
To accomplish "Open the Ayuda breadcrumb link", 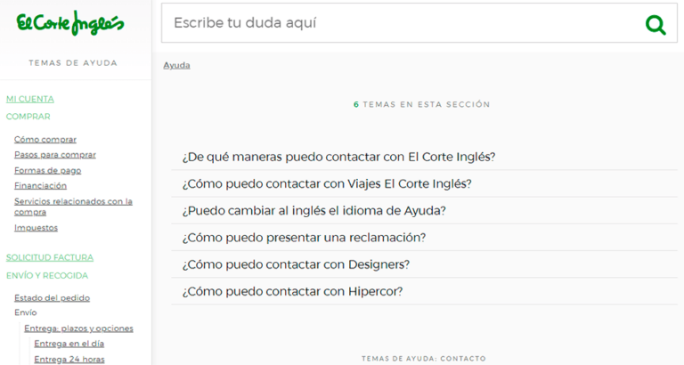I will click(176, 65).
